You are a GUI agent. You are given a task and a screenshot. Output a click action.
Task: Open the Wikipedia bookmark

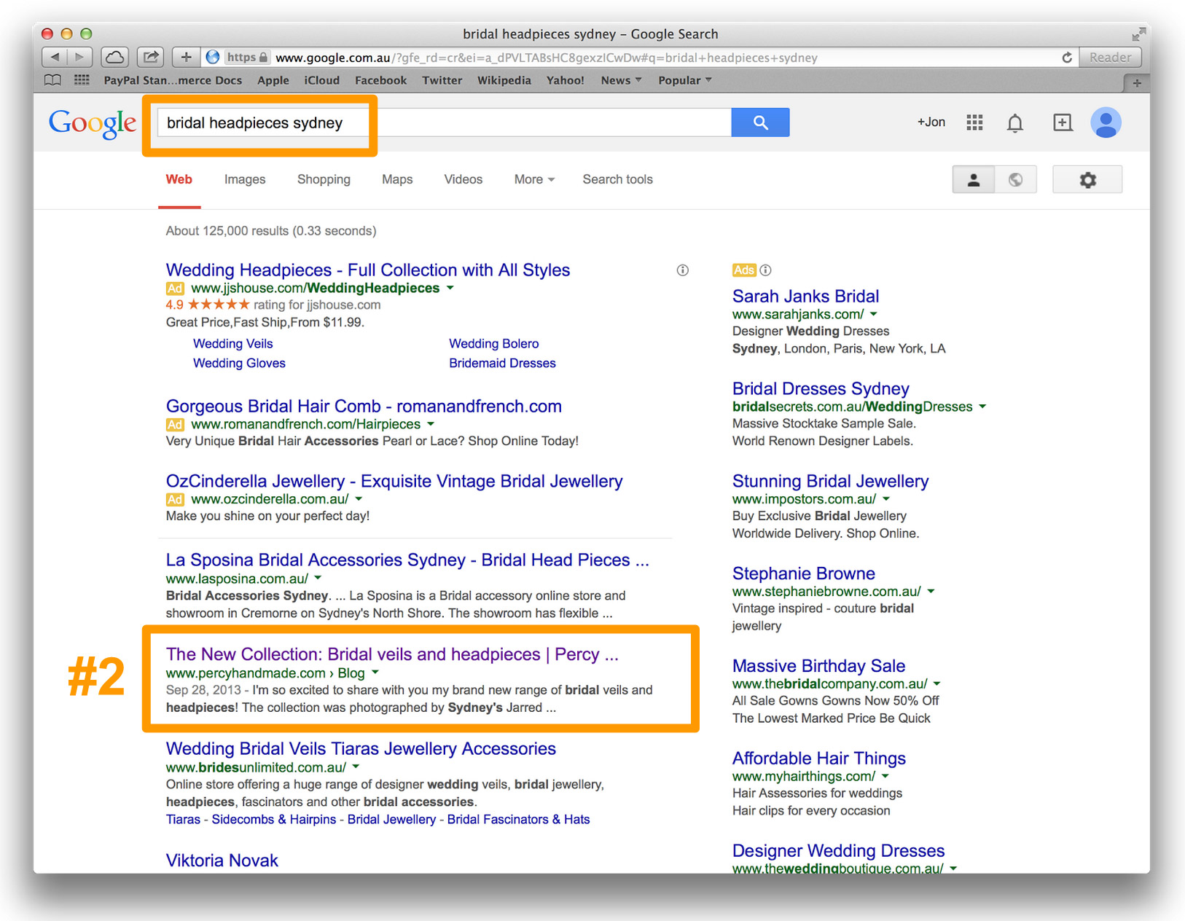pos(504,80)
